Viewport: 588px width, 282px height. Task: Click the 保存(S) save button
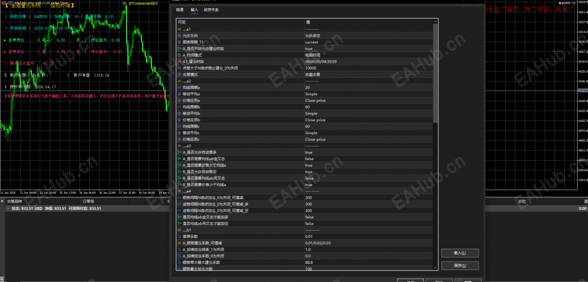460,265
